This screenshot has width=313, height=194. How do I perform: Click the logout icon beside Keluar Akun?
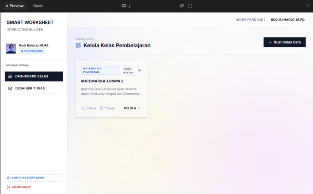click(9, 187)
